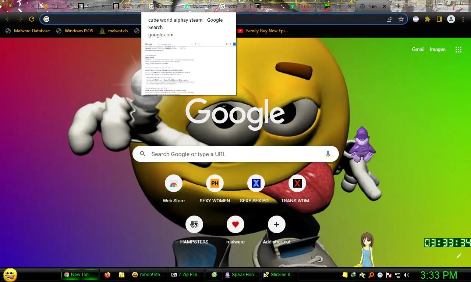Click the Customize Chrome pencil icon
The height and width of the screenshot is (282, 471).
click(x=459, y=256)
